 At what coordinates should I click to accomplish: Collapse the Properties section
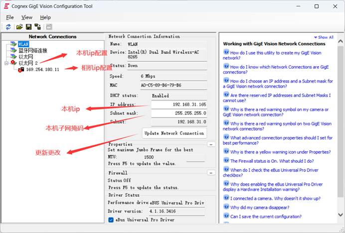[211, 144]
